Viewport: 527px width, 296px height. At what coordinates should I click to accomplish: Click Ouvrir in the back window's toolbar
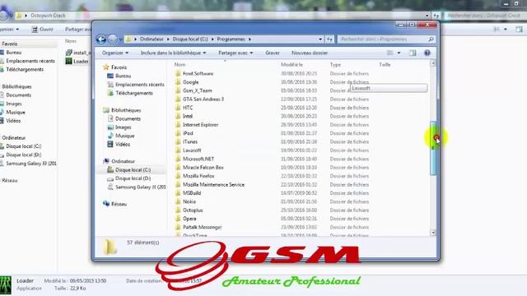[x=43, y=30]
